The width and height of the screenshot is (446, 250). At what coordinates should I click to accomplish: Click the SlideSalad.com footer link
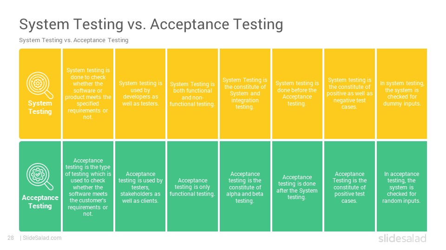pos(42,238)
